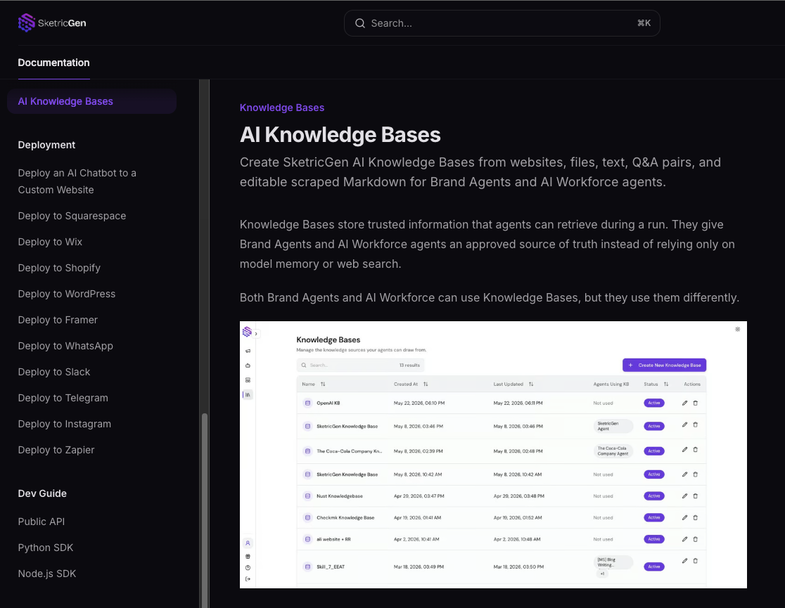785x608 pixels.
Task: Open the Node.js SDK guide
Action: 47,574
